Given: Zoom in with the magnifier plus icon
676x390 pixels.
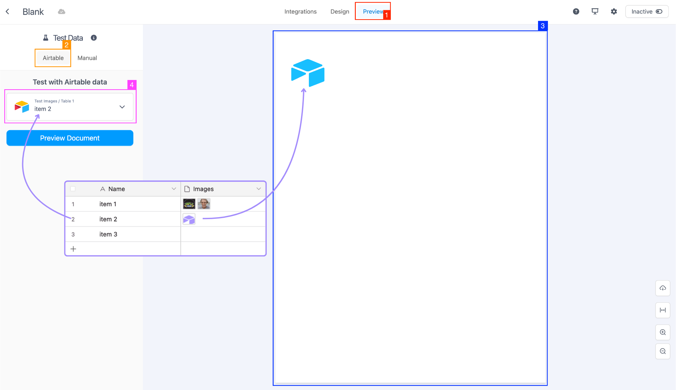Looking at the screenshot, I should point(662,332).
